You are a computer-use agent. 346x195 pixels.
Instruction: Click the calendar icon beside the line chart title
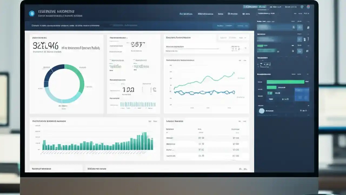(x=240, y=60)
